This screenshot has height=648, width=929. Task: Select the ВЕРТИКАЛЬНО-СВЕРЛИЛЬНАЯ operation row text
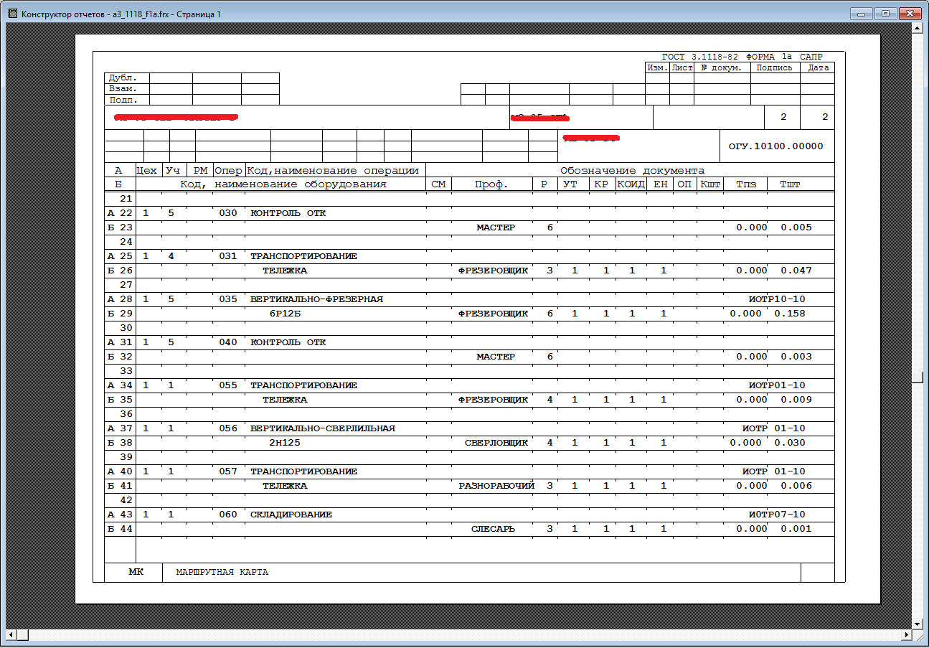[322, 428]
